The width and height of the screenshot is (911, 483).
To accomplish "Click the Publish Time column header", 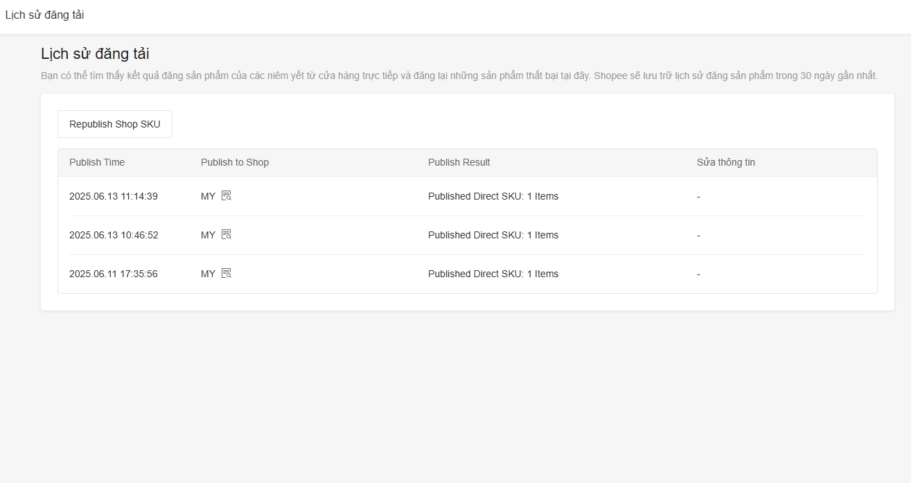I will 97,162.
